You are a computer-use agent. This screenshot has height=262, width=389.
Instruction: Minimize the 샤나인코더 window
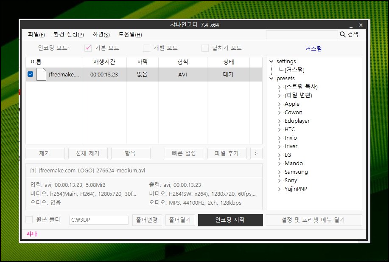tap(351, 25)
